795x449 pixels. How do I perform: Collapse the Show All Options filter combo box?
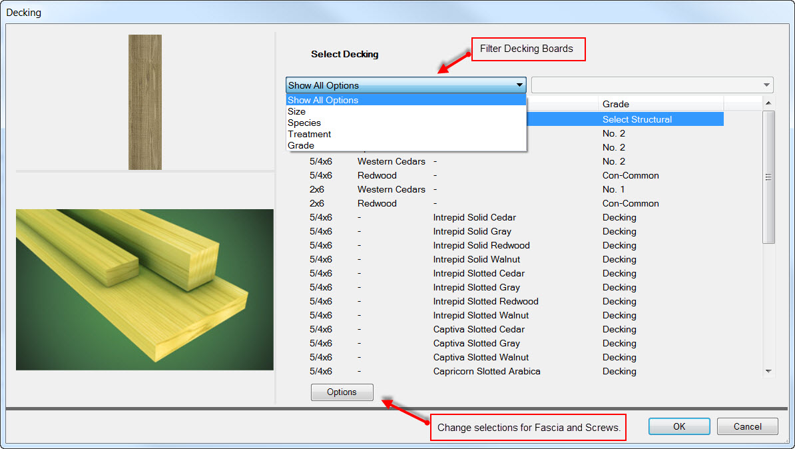click(405, 85)
